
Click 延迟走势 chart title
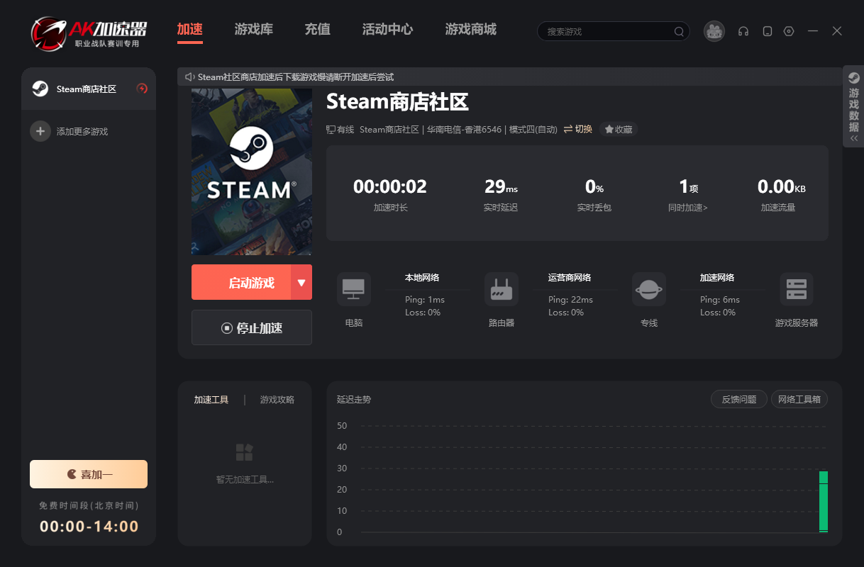pyautogui.click(x=354, y=400)
